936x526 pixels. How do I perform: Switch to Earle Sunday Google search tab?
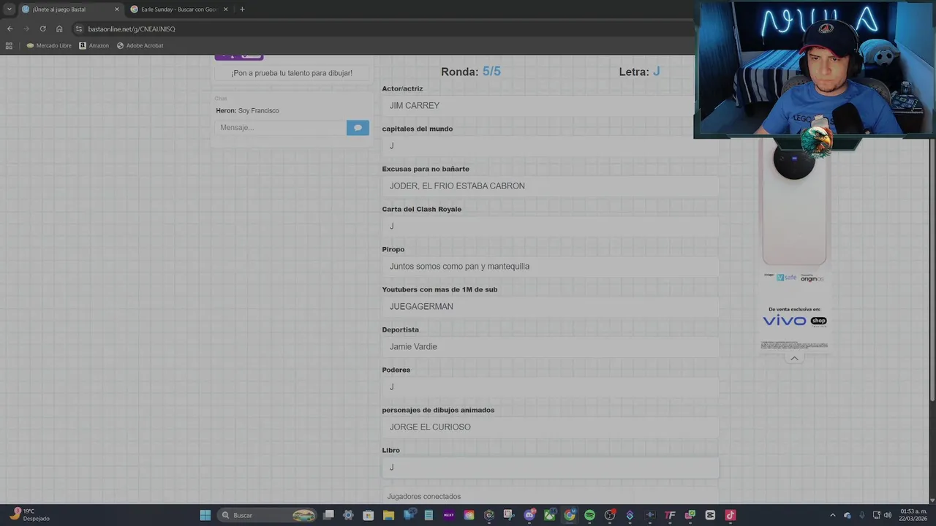tap(179, 9)
